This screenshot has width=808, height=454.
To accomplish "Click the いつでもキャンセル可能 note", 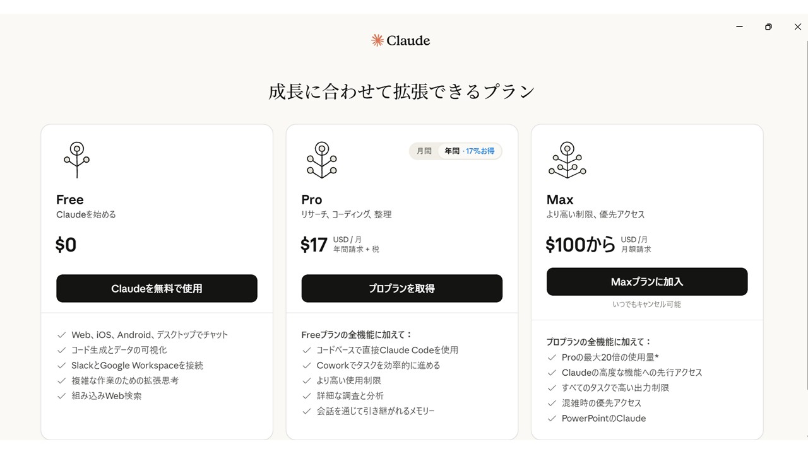I will [x=646, y=304].
